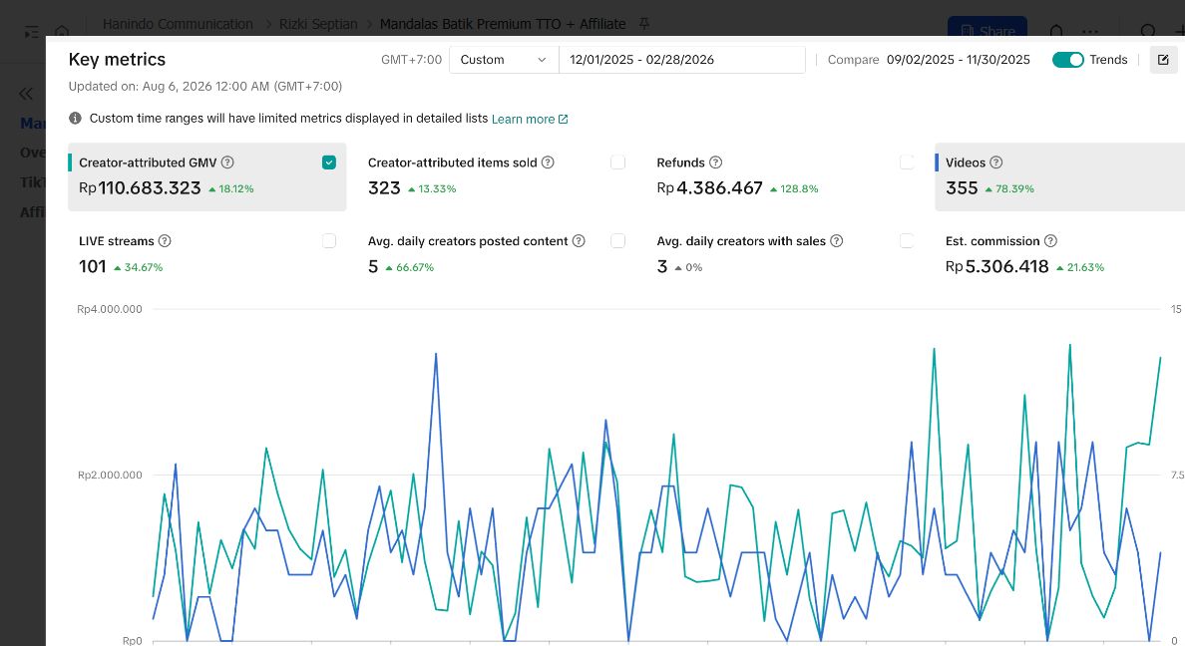Open the notifications bell icon

tap(1056, 32)
